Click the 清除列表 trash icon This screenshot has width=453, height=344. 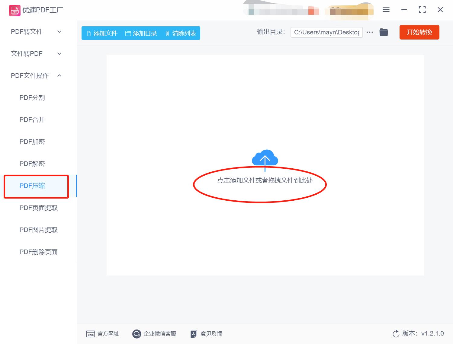(x=168, y=33)
